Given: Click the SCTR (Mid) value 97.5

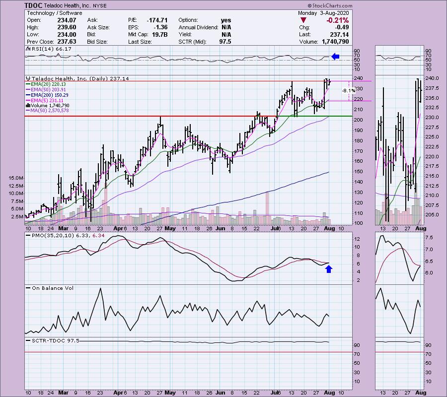Looking at the screenshot, I should pos(225,42).
